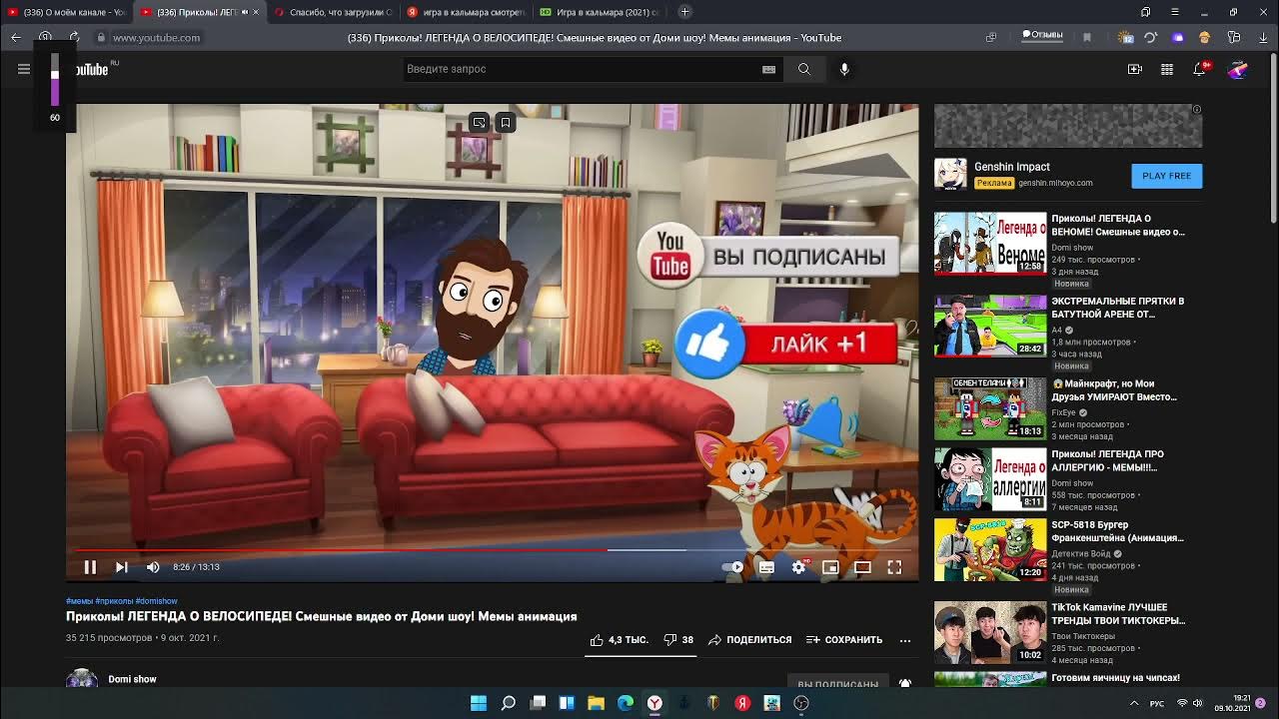1279x719 pixels.
Task: Open the Domi show channel name
Action: [x=132, y=679]
